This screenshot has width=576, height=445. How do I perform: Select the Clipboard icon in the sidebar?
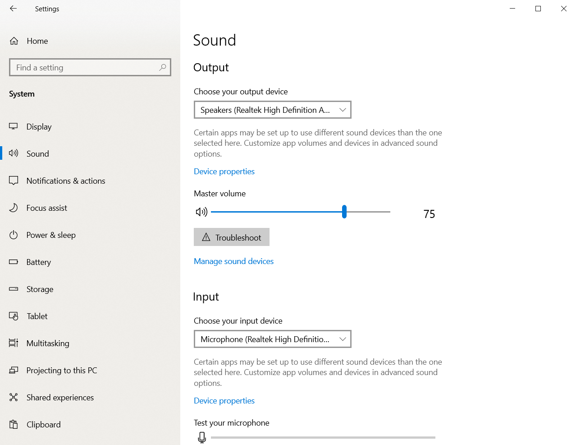tap(14, 424)
